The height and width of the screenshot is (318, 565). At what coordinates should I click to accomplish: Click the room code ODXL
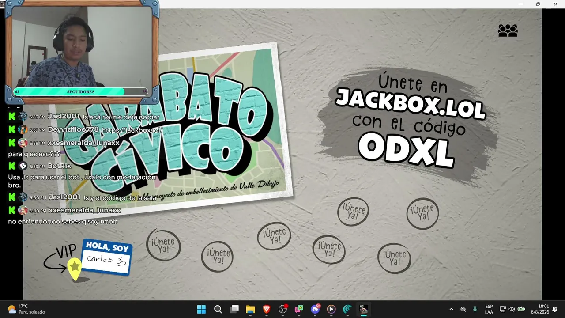[x=406, y=151]
